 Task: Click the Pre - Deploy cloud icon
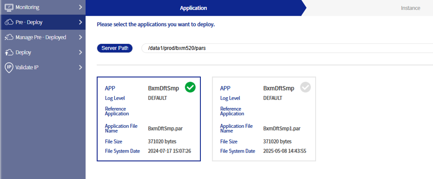tap(9, 22)
